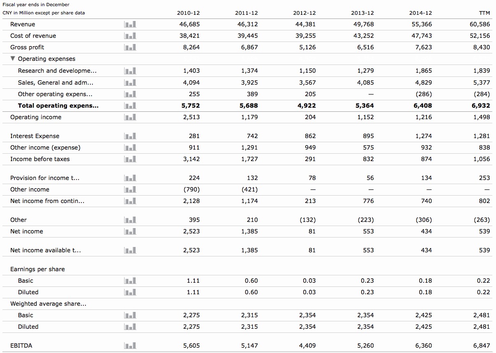Click the chart icon for Operating income
Screen dimensions: 496x353
[130, 117]
